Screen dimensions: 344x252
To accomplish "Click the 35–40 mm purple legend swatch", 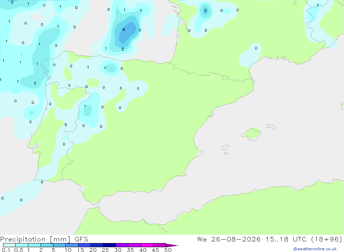I will tap(135, 245).
